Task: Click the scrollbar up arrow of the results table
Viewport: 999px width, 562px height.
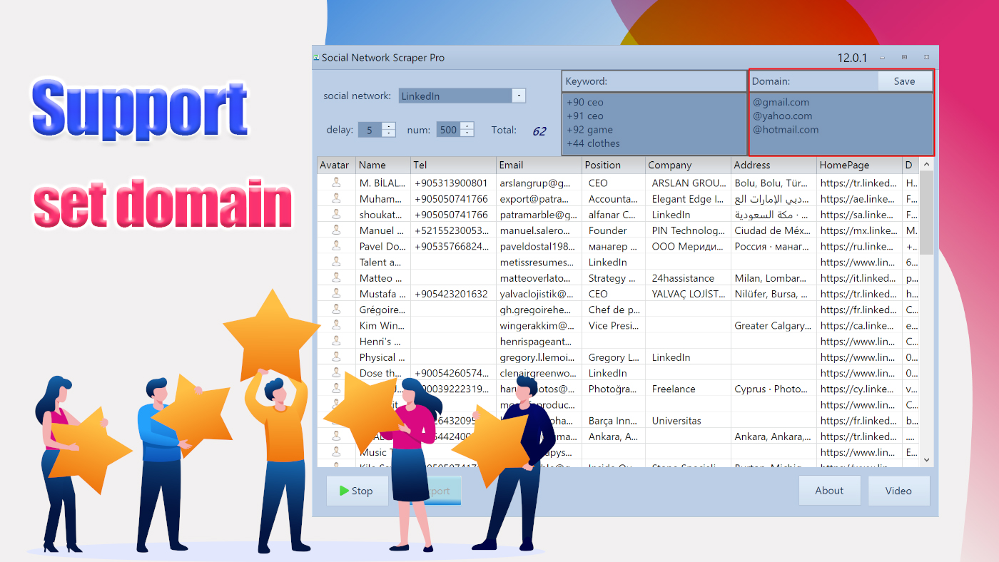Action: click(926, 165)
